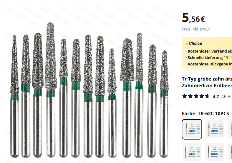
Task: Click the first star in the rating
Action: [x=184, y=96]
